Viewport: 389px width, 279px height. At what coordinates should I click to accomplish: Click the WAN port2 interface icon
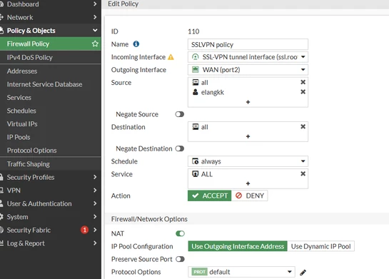(x=196, y=70)
